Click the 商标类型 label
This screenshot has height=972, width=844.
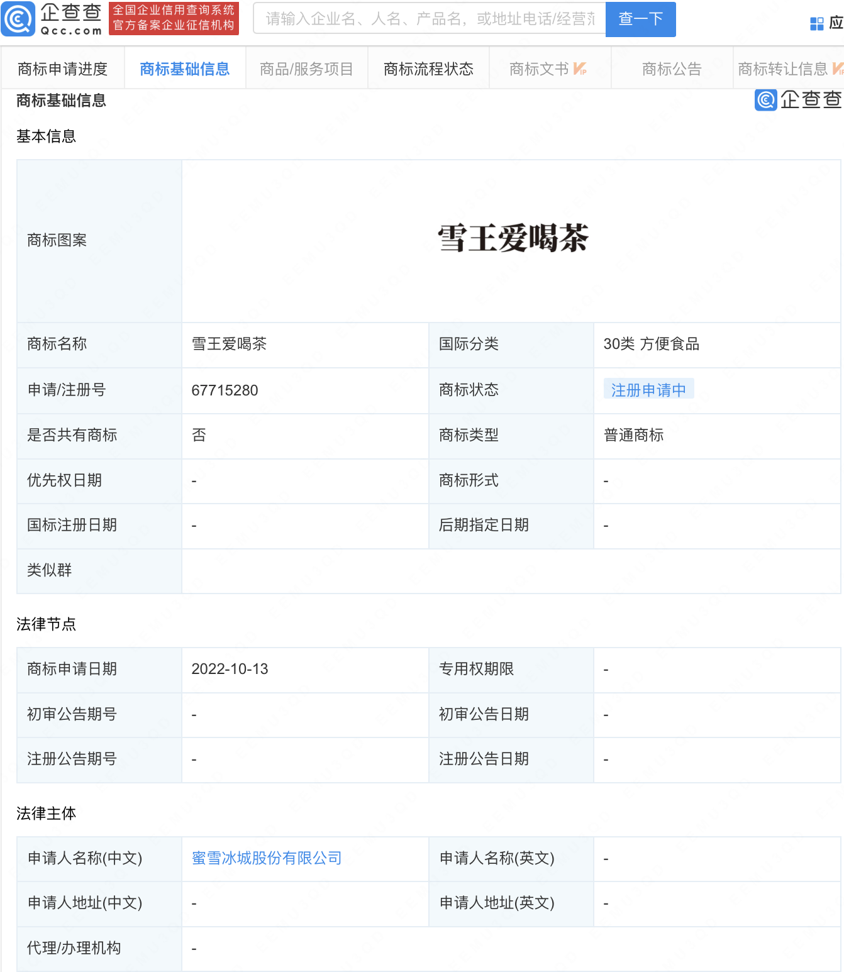pyautogui.click(x=469, y=434)
